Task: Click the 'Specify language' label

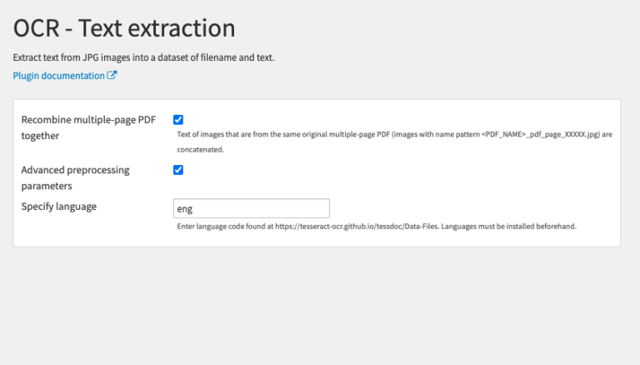Action: (x=59, y=206)
